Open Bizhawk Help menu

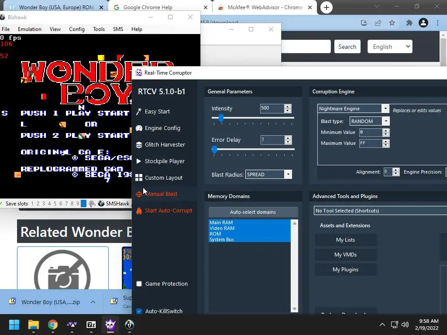(137, 29)
